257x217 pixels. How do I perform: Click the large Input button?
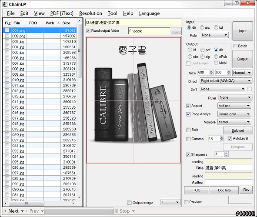[x=243, y=31]
